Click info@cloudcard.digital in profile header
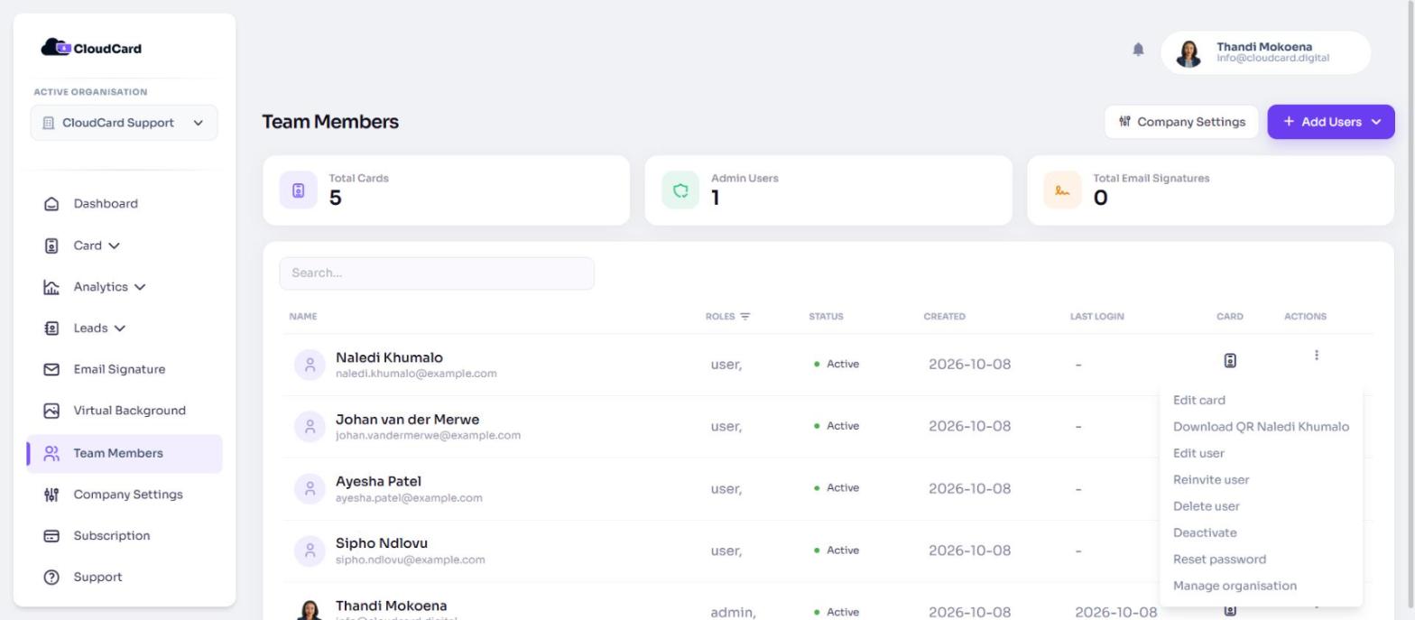This screenshot has height=620, width=1415. [x=1272, y=59]
